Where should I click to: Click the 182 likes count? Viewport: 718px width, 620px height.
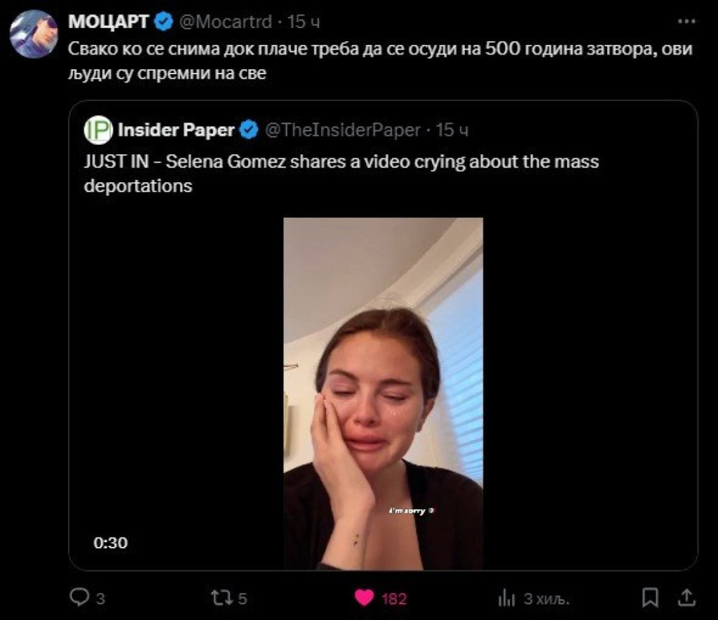coord(394,598)
